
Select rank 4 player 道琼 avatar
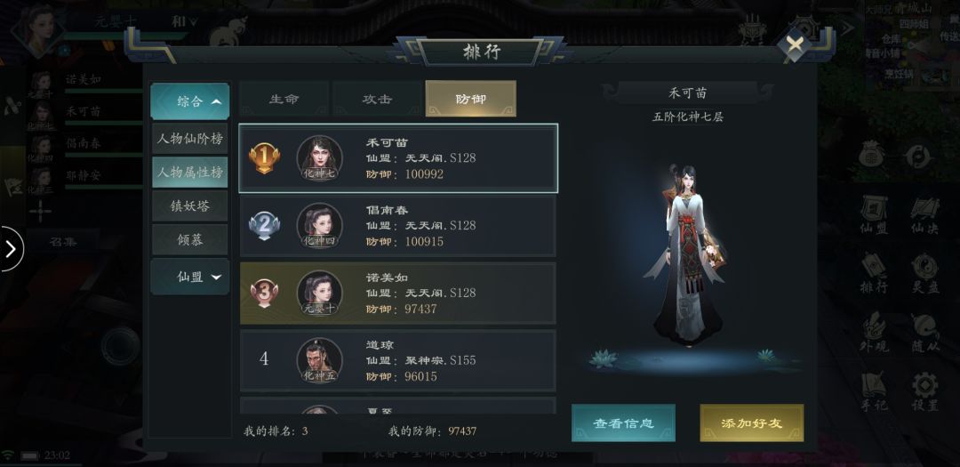(x=320, y=360)
